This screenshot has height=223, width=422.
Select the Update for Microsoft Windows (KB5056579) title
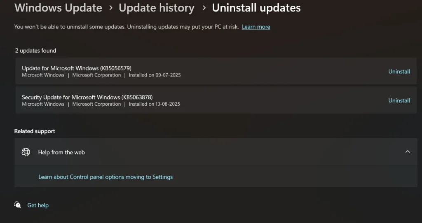tap(77, 68)
